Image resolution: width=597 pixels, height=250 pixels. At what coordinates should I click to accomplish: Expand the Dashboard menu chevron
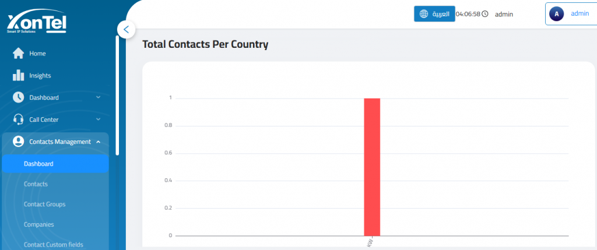(98, 97)
